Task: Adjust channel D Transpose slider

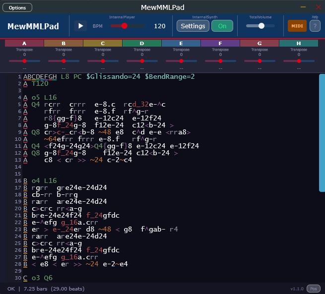Action: point(142,61)
